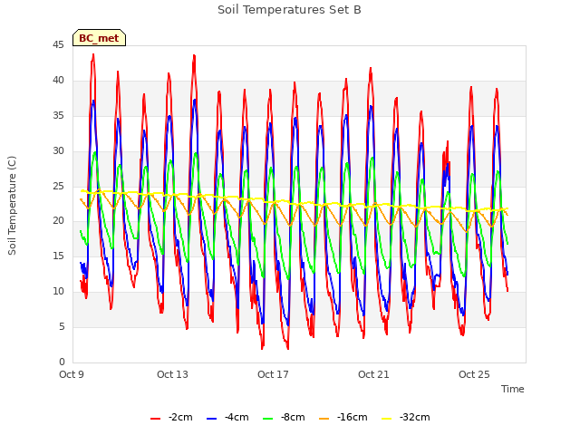Click the Oct 21 x-axis tick label
The width and height of the screenshot is (580, 435).
(373, 374)
